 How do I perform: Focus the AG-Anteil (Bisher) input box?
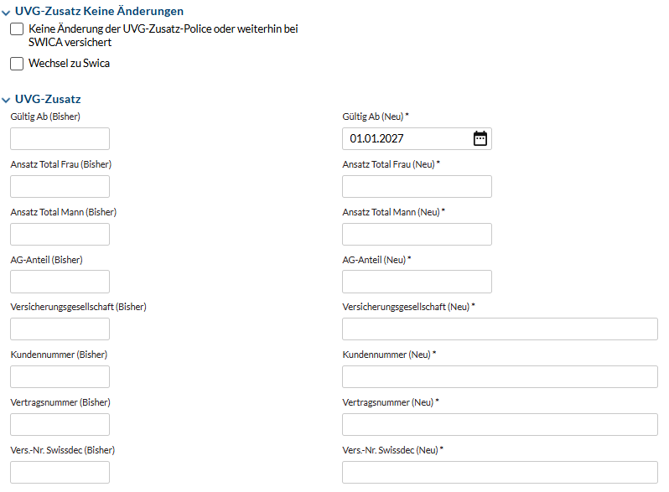pos(60,282)
